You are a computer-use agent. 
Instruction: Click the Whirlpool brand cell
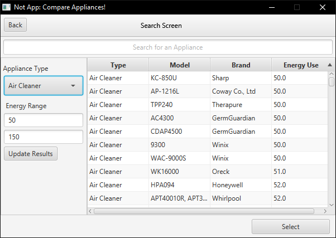(x=241, y=198)
